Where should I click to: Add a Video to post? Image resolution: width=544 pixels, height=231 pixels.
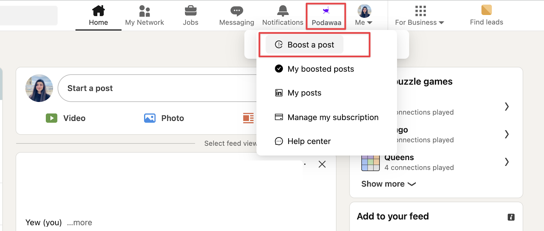point(66,118)
